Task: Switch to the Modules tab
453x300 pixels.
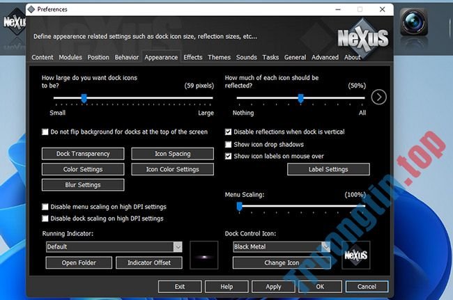Action: click(x=70, y=57)
